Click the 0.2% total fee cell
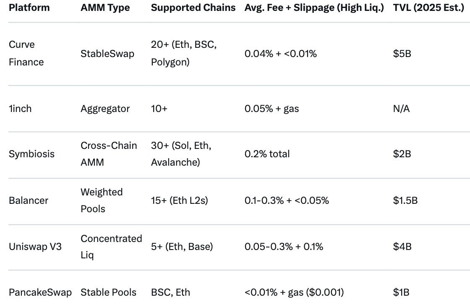This screenshot has height=307, width=470. (267, 154)
